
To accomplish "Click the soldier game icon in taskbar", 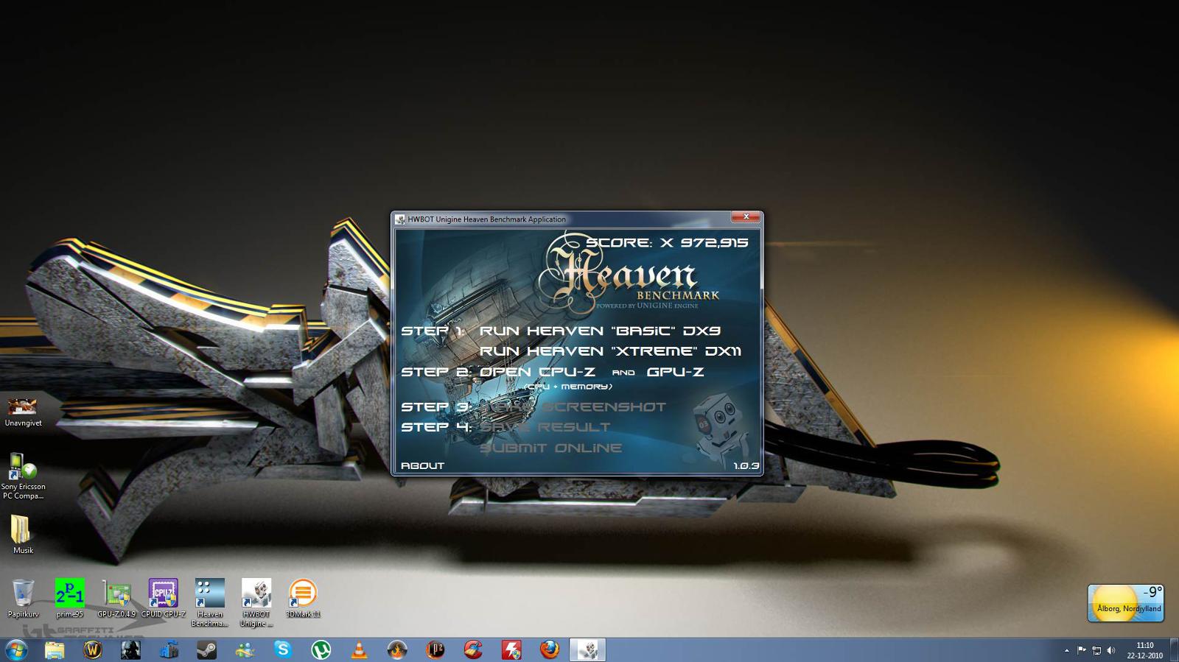I will [131, 650].
